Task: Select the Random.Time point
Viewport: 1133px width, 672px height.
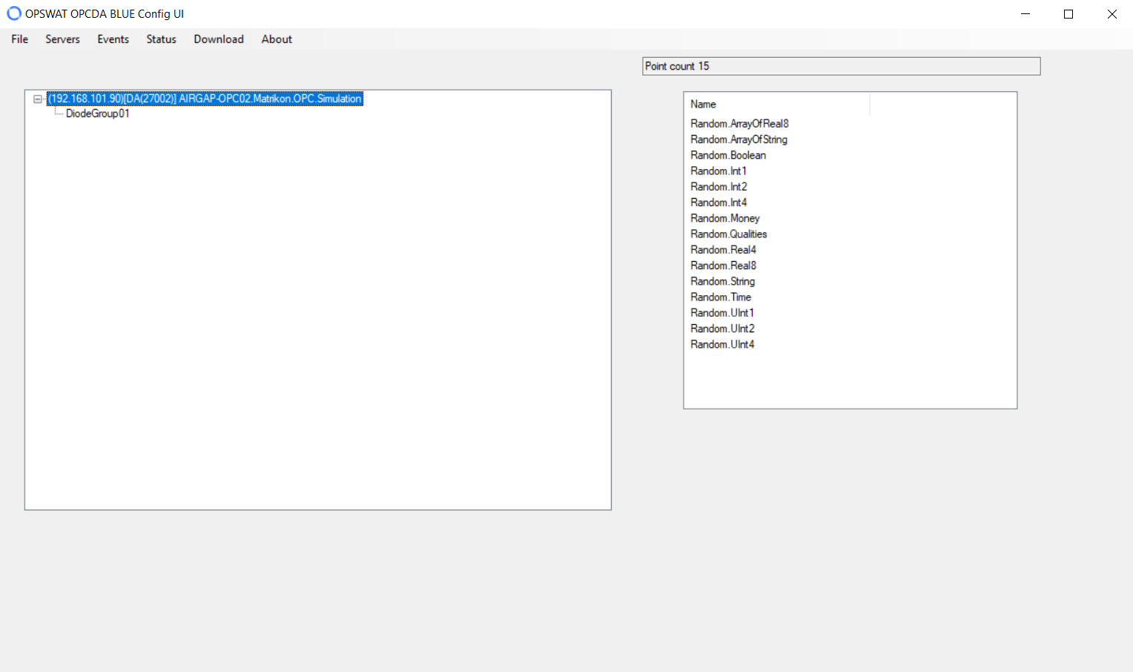Action: (721, 297)
